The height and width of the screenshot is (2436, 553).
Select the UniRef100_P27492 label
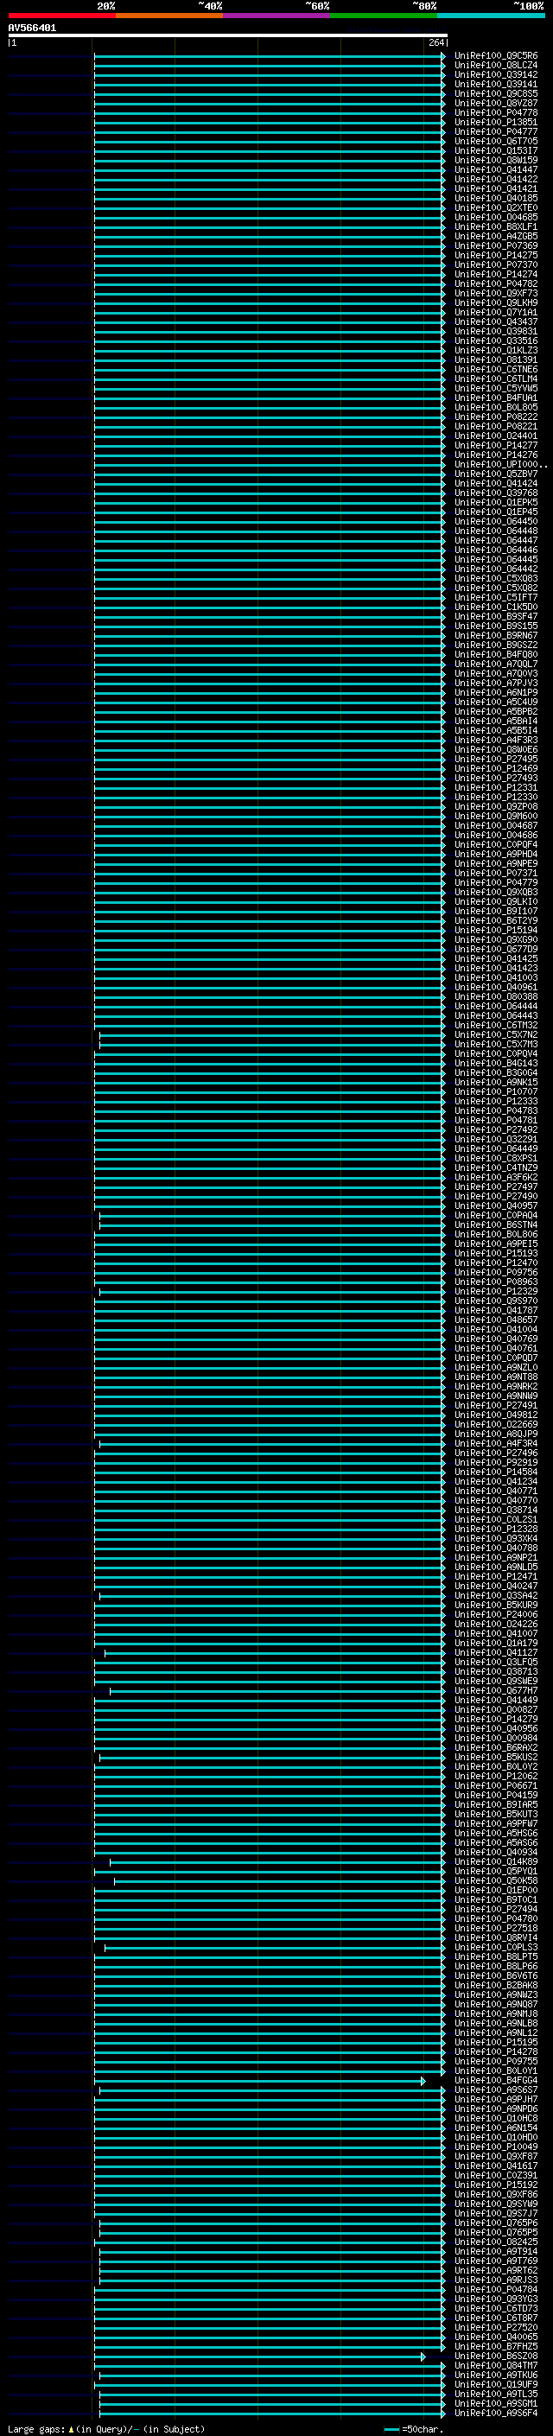(496, 1130)
